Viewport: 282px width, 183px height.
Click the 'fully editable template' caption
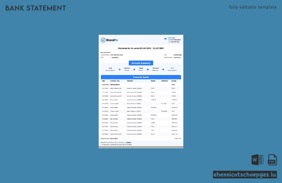click(253, 7)
